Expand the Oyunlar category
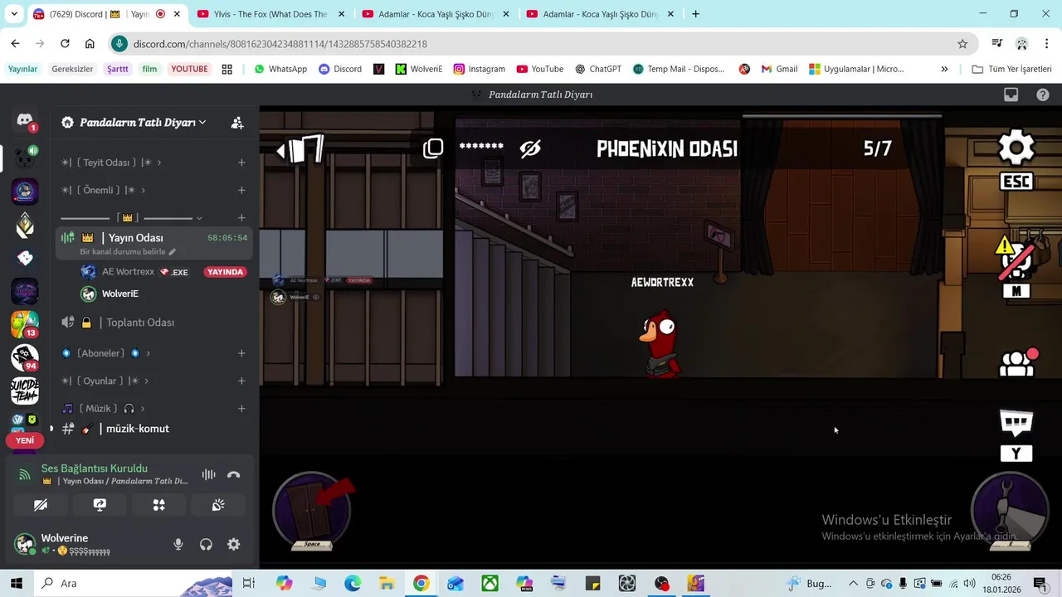 [x=105, y=381]
